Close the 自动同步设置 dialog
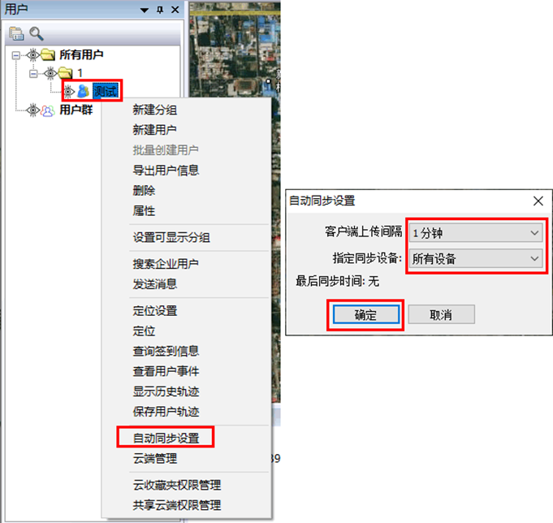The width and height of the screenshot is (553, 523). (x=538, y=201)
